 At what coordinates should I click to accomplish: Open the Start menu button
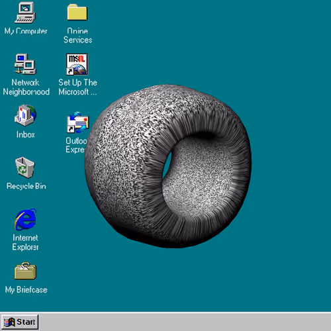point(20,322)
